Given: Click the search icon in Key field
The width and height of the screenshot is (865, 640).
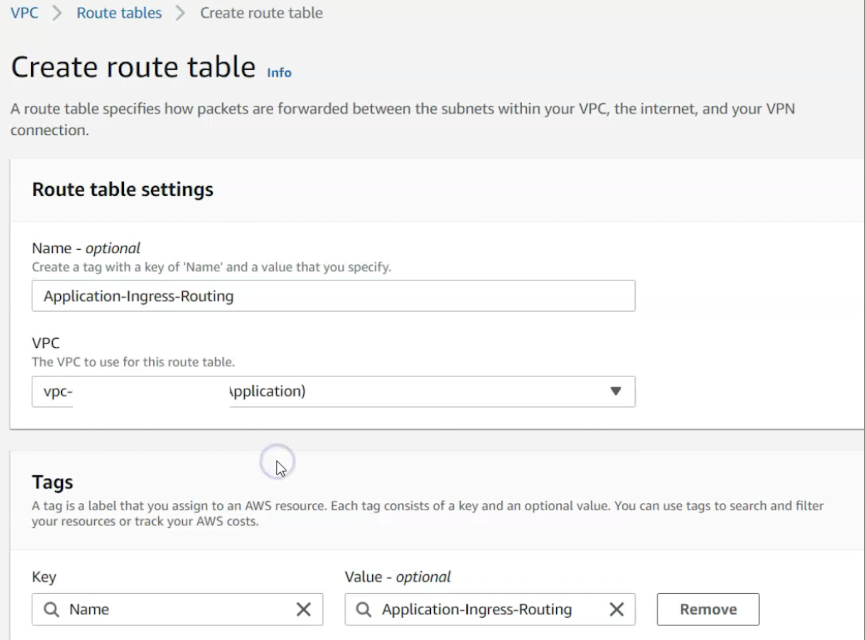Looking at the screenshot, I should 51,609.
